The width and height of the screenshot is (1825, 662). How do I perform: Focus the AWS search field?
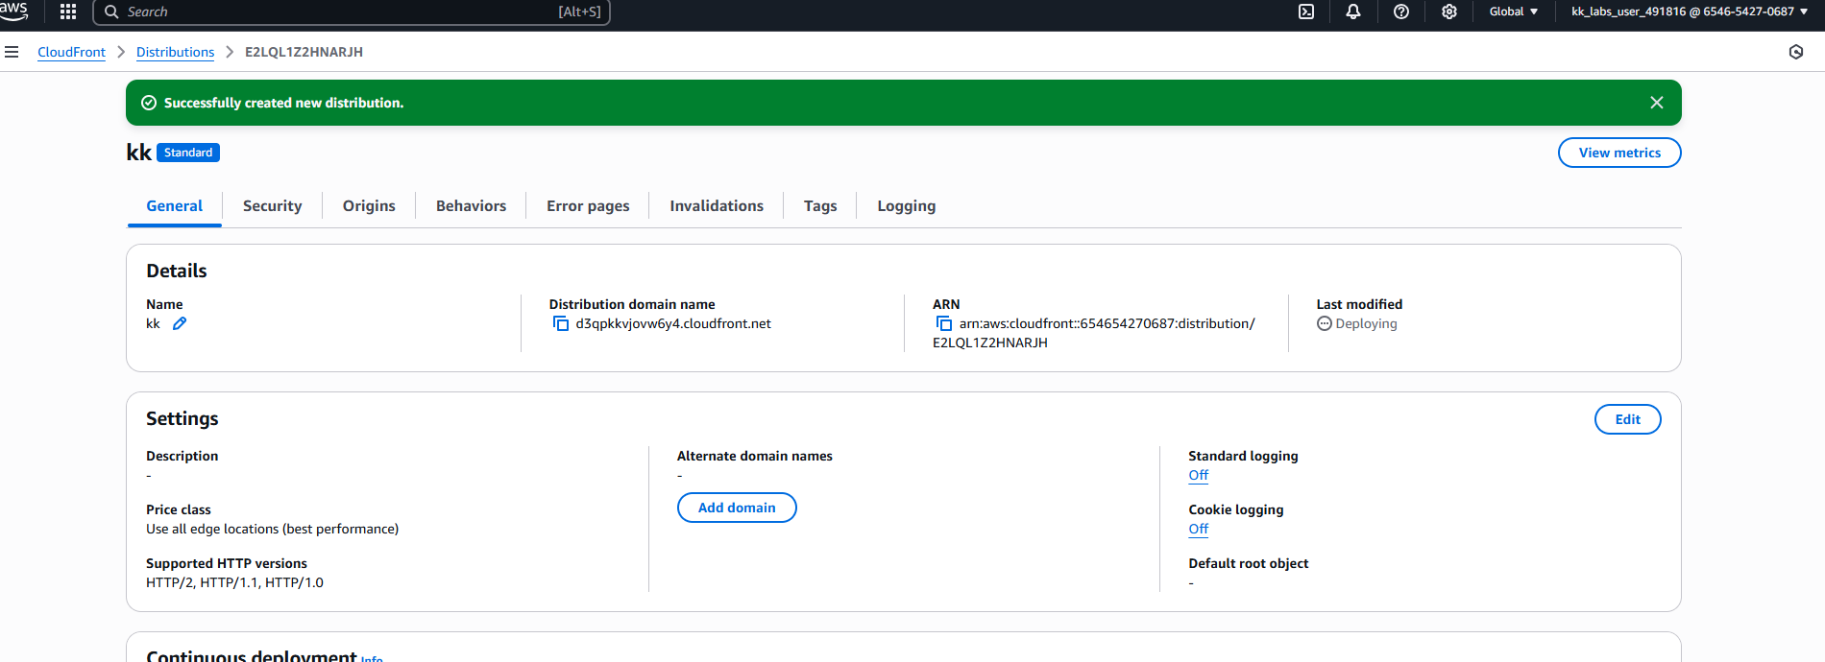coord(352,12)
